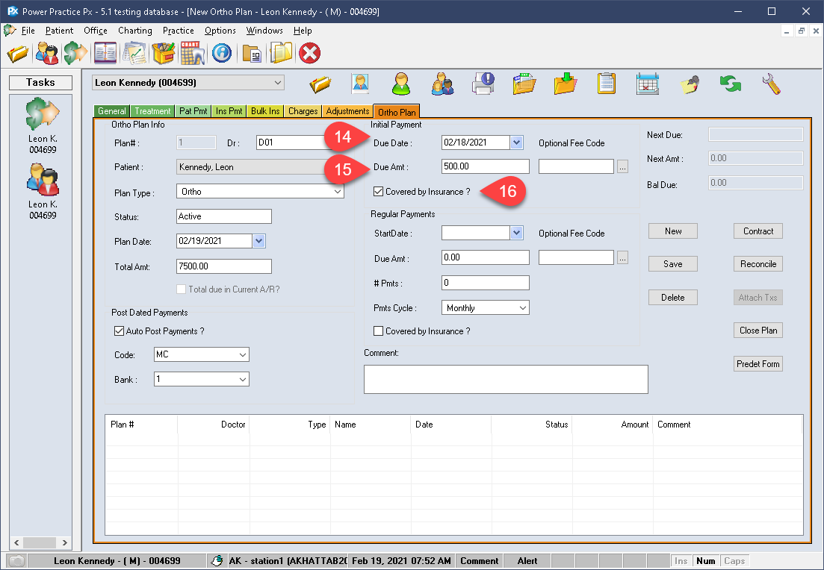The image size is (824, 570).
Task: Click the Total Amt input field
Action: coord(224,266)
